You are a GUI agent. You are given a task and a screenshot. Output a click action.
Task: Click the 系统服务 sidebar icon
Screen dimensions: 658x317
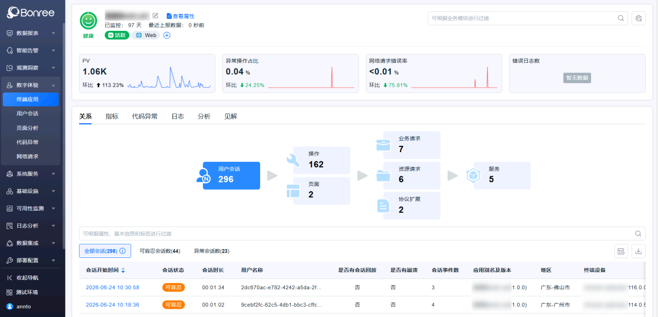(x=10, y=174)
